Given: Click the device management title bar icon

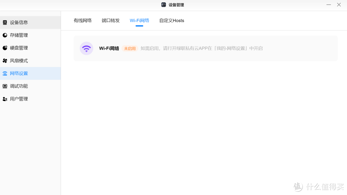Looking at the screenshot, I should (x=164, y=4).
